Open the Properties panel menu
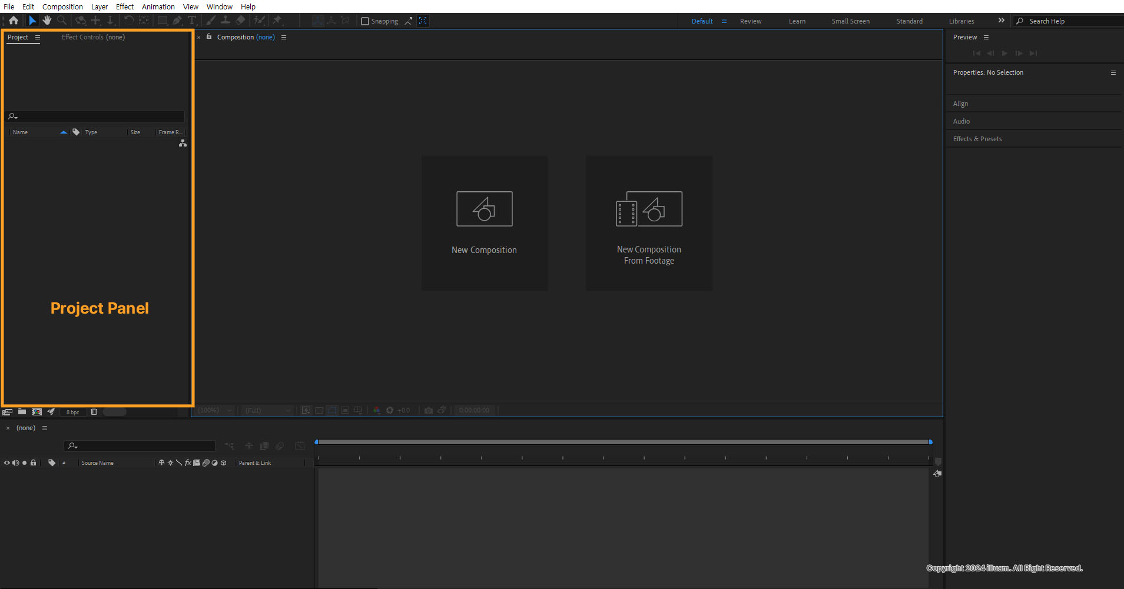The width and height of the screenshot is (1124, 589). pos(1113,72)
